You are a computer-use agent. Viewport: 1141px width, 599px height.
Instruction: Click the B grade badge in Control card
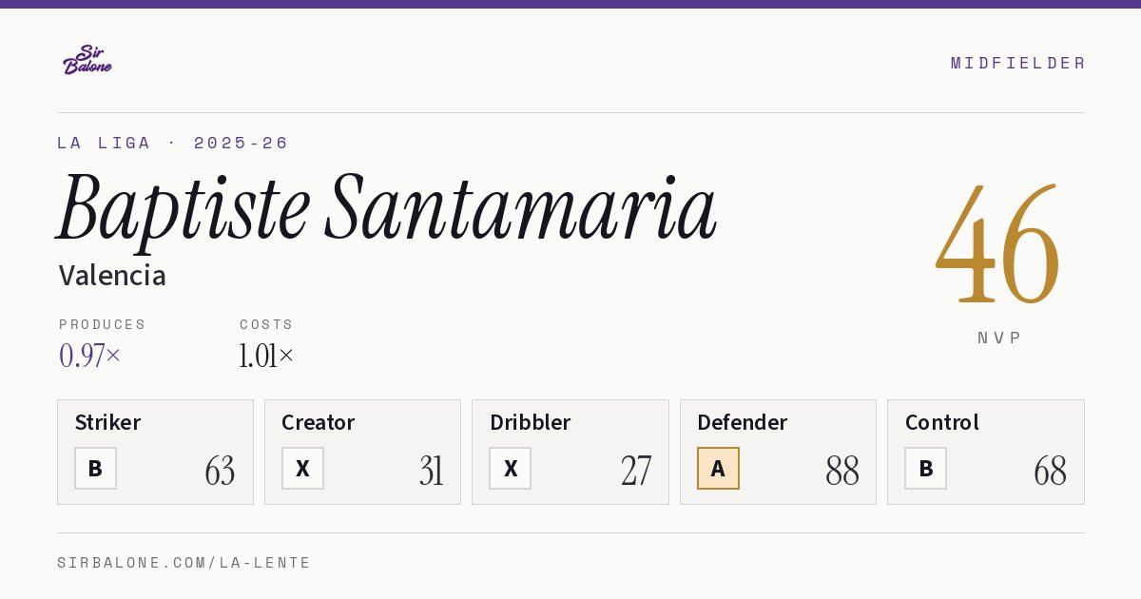(925, 468)
